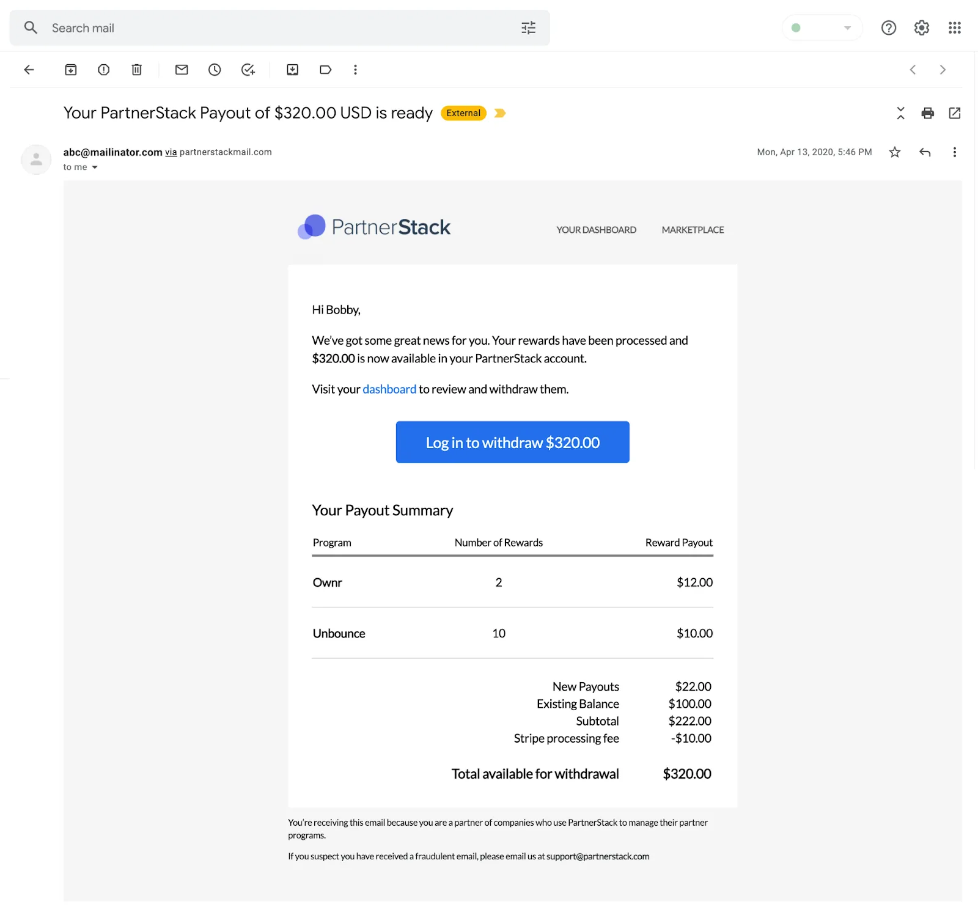Screen dimensions: 978x918
Task: Snooze this email with clock icon
Action: click(215, 70)
